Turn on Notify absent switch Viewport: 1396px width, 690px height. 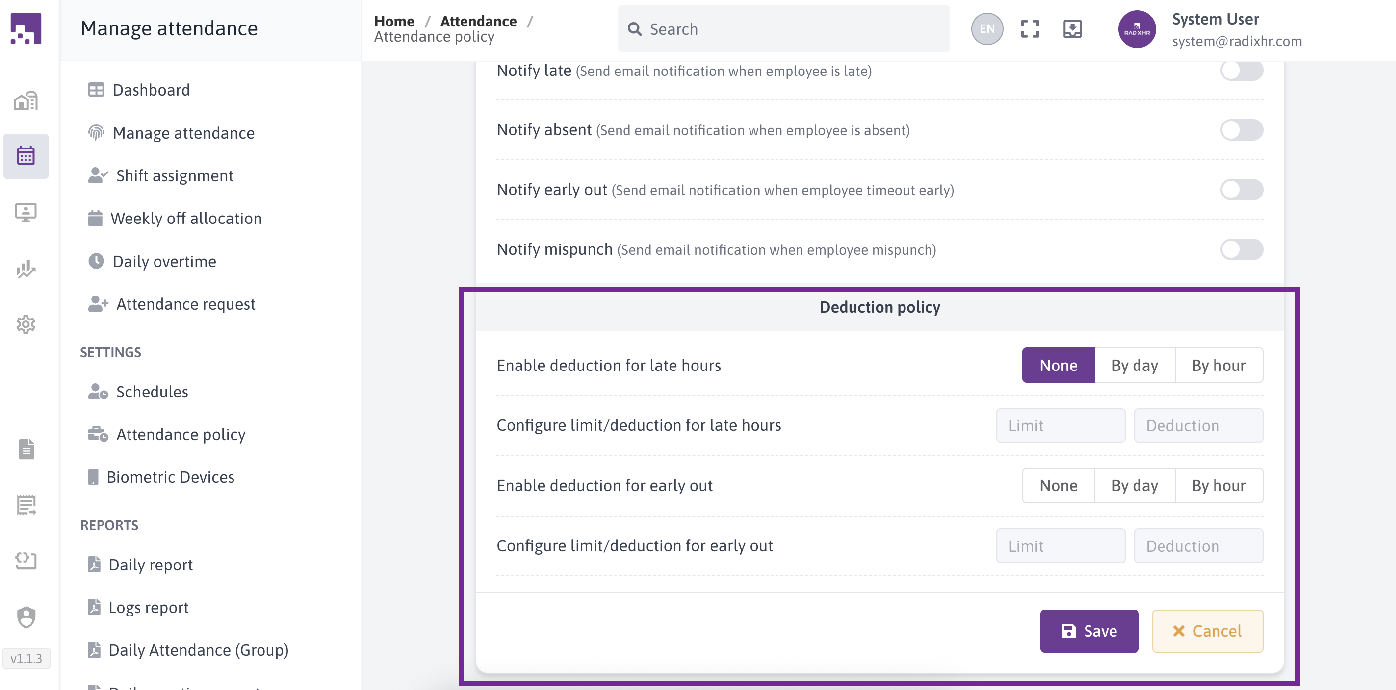click(x=1241, y=130)
